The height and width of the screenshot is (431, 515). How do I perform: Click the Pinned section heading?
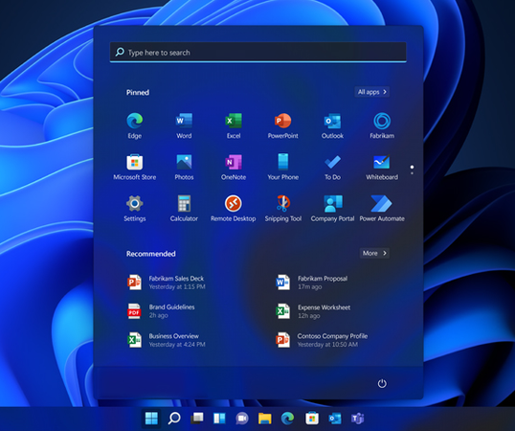[138, 92]
